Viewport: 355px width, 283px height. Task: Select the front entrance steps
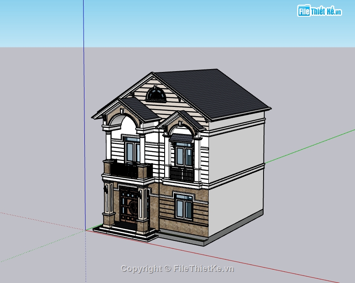click(126, 232)
